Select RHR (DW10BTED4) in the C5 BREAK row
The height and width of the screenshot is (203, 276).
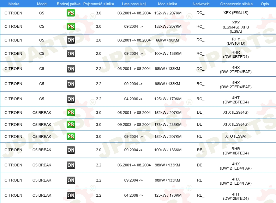[236, 151]
